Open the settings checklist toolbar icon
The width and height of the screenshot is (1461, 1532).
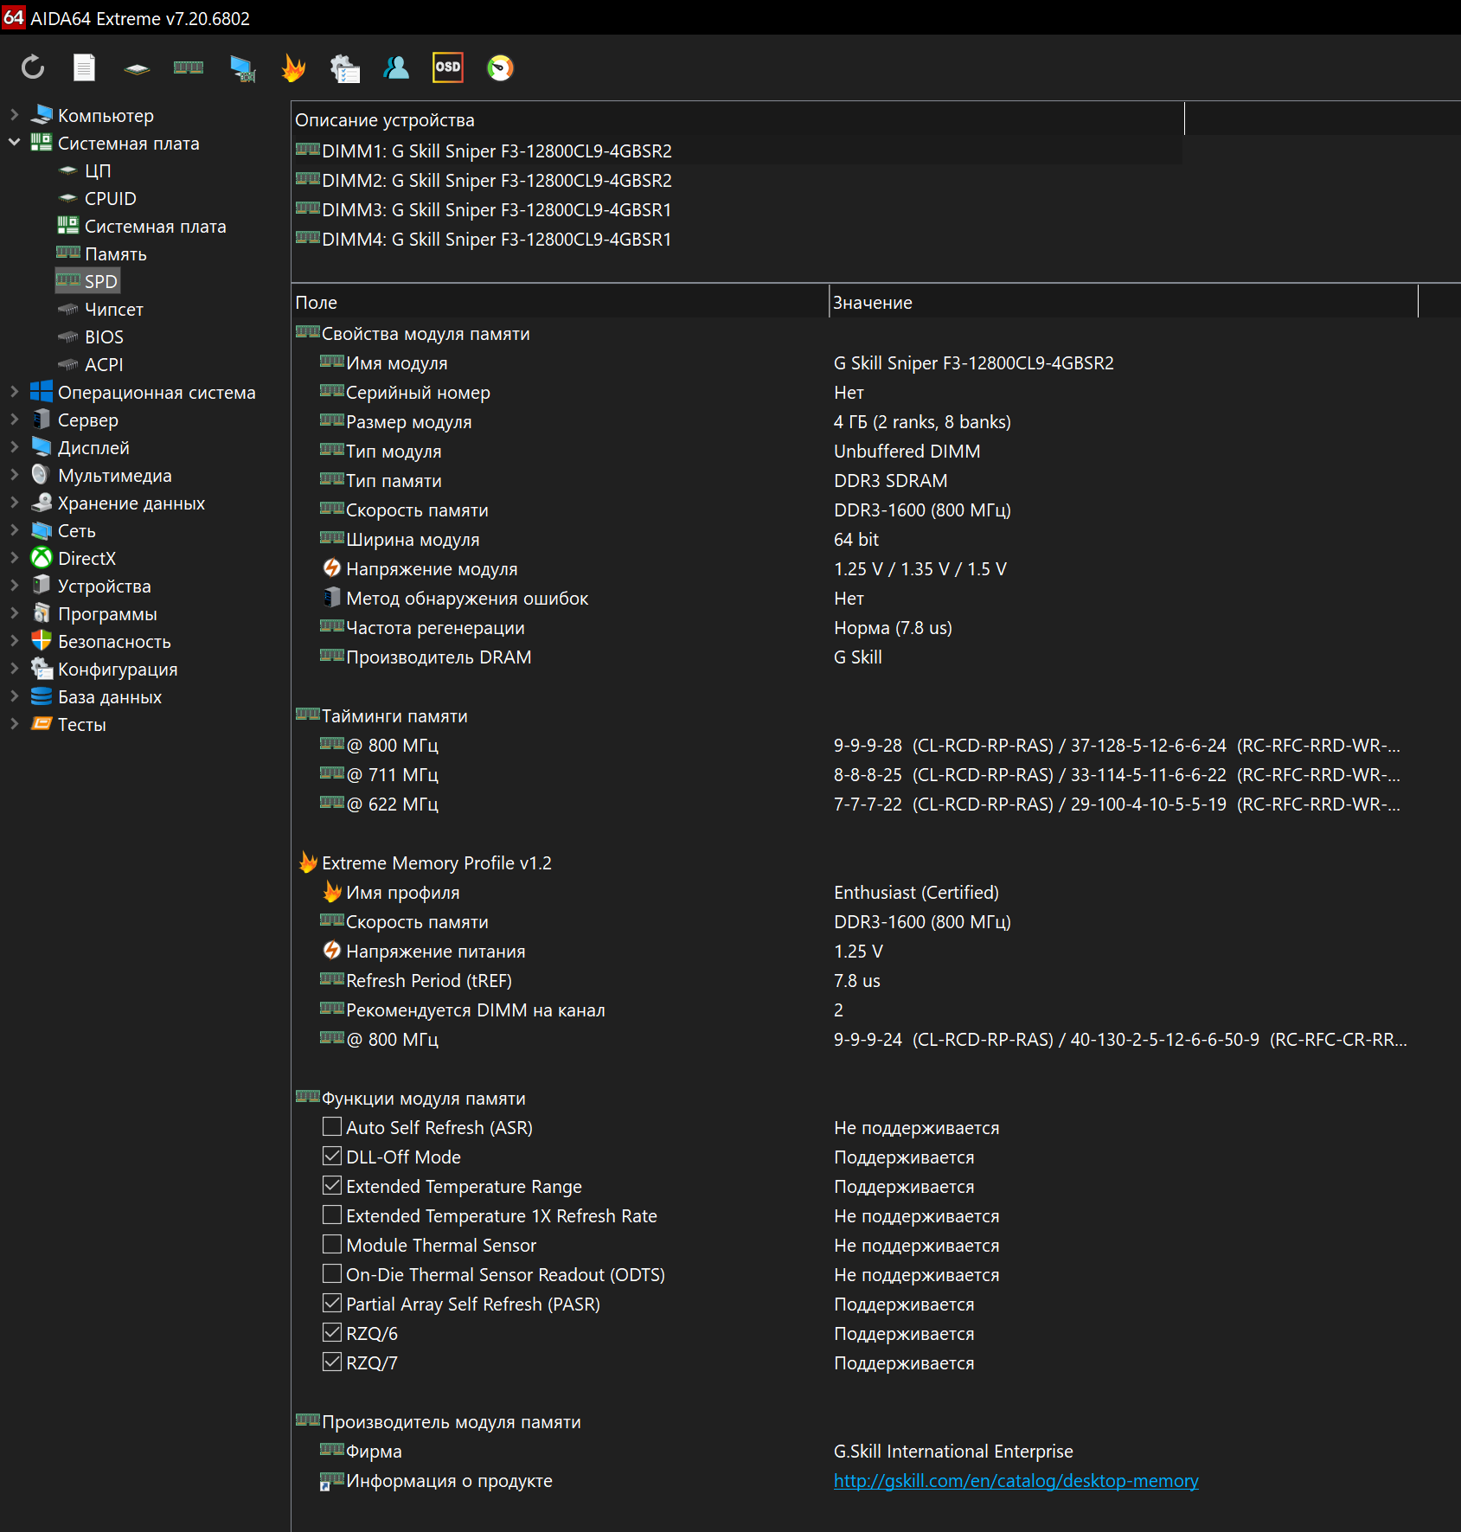pos(345,68)
